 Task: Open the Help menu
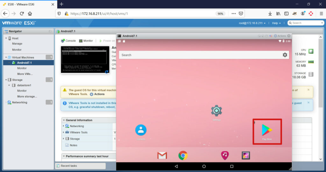tap(276, 23)
